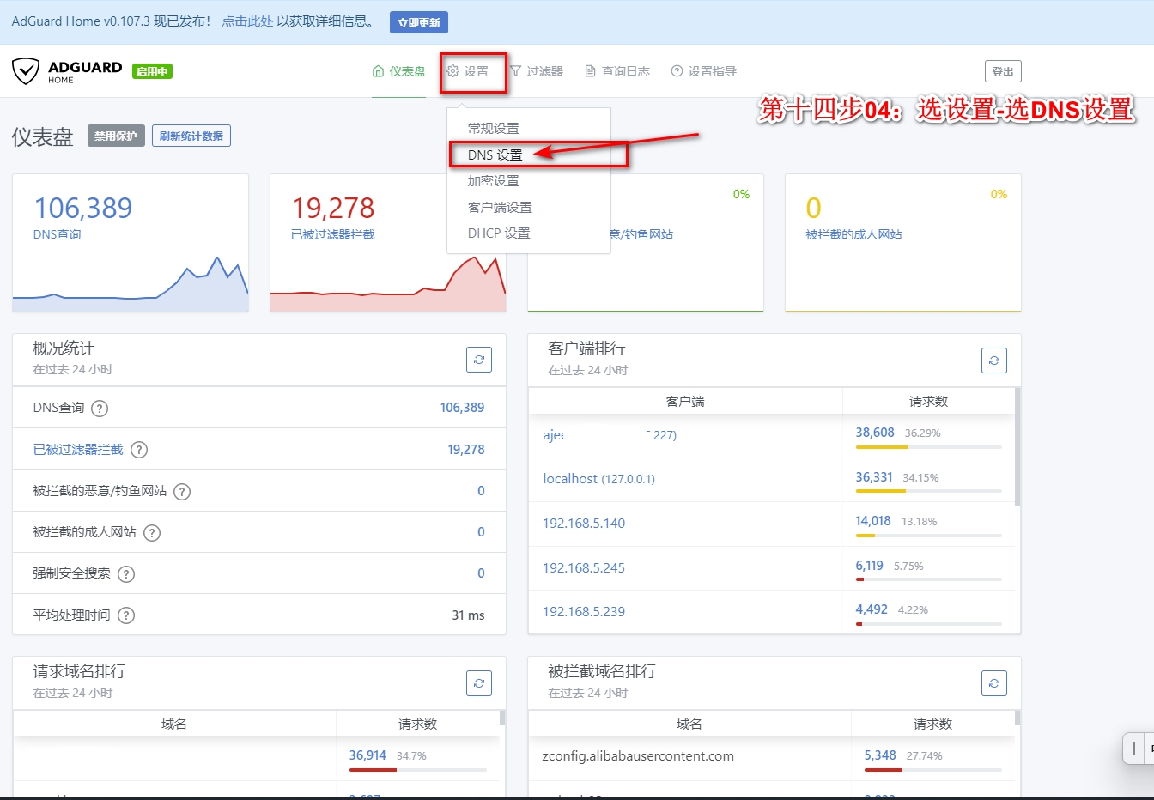The width and height of the screenshot is (1154, 800).
Task: Click the AdGuard Home shield logo
Action: 26,71
